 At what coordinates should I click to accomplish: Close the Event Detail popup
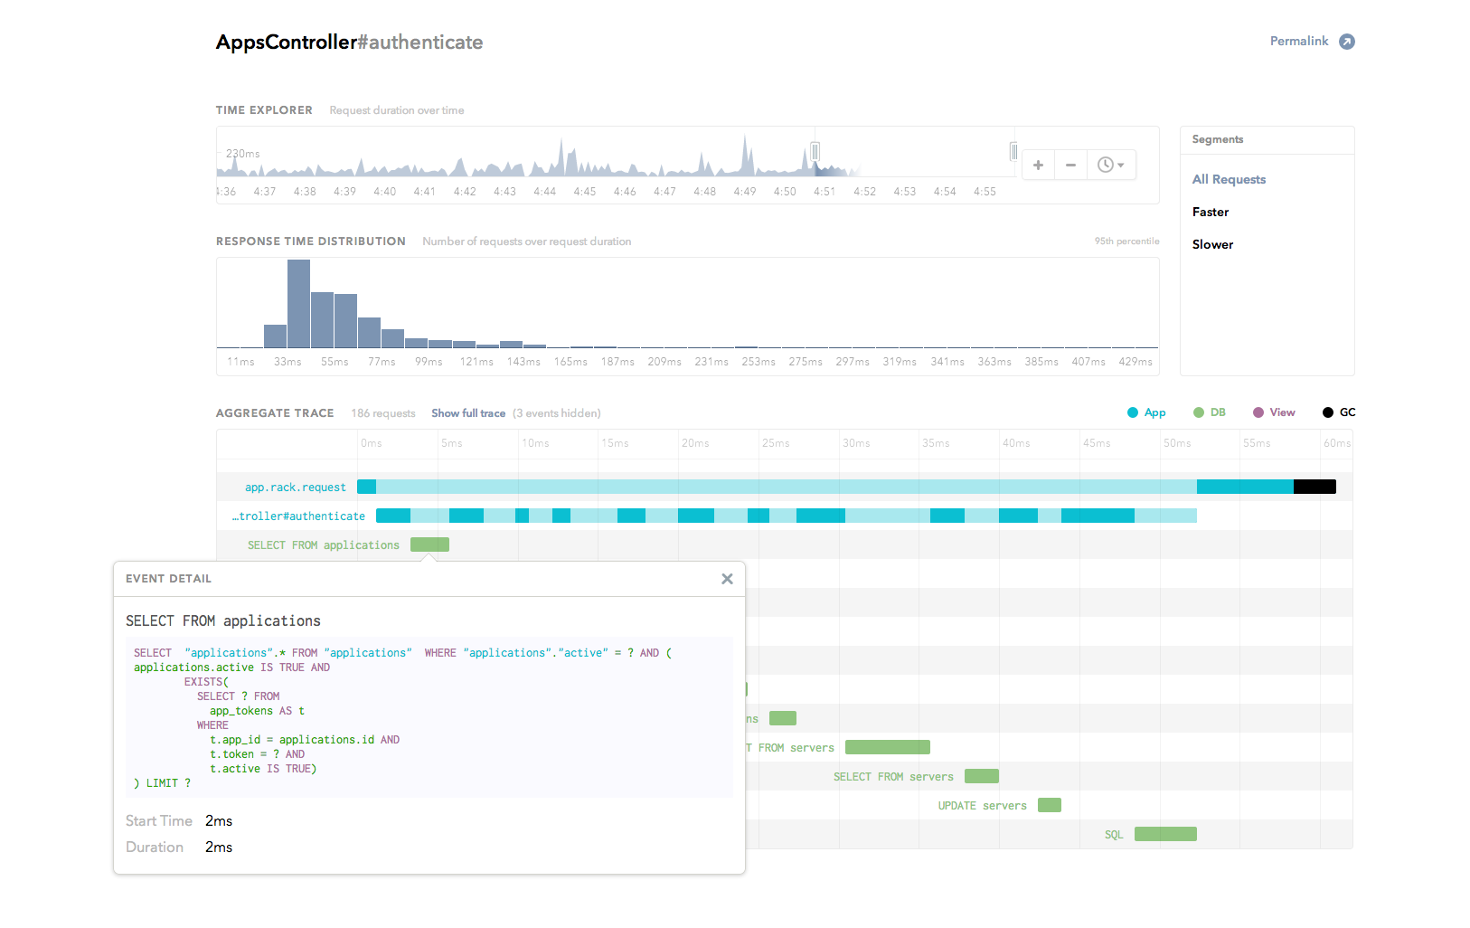coord(727,579)
